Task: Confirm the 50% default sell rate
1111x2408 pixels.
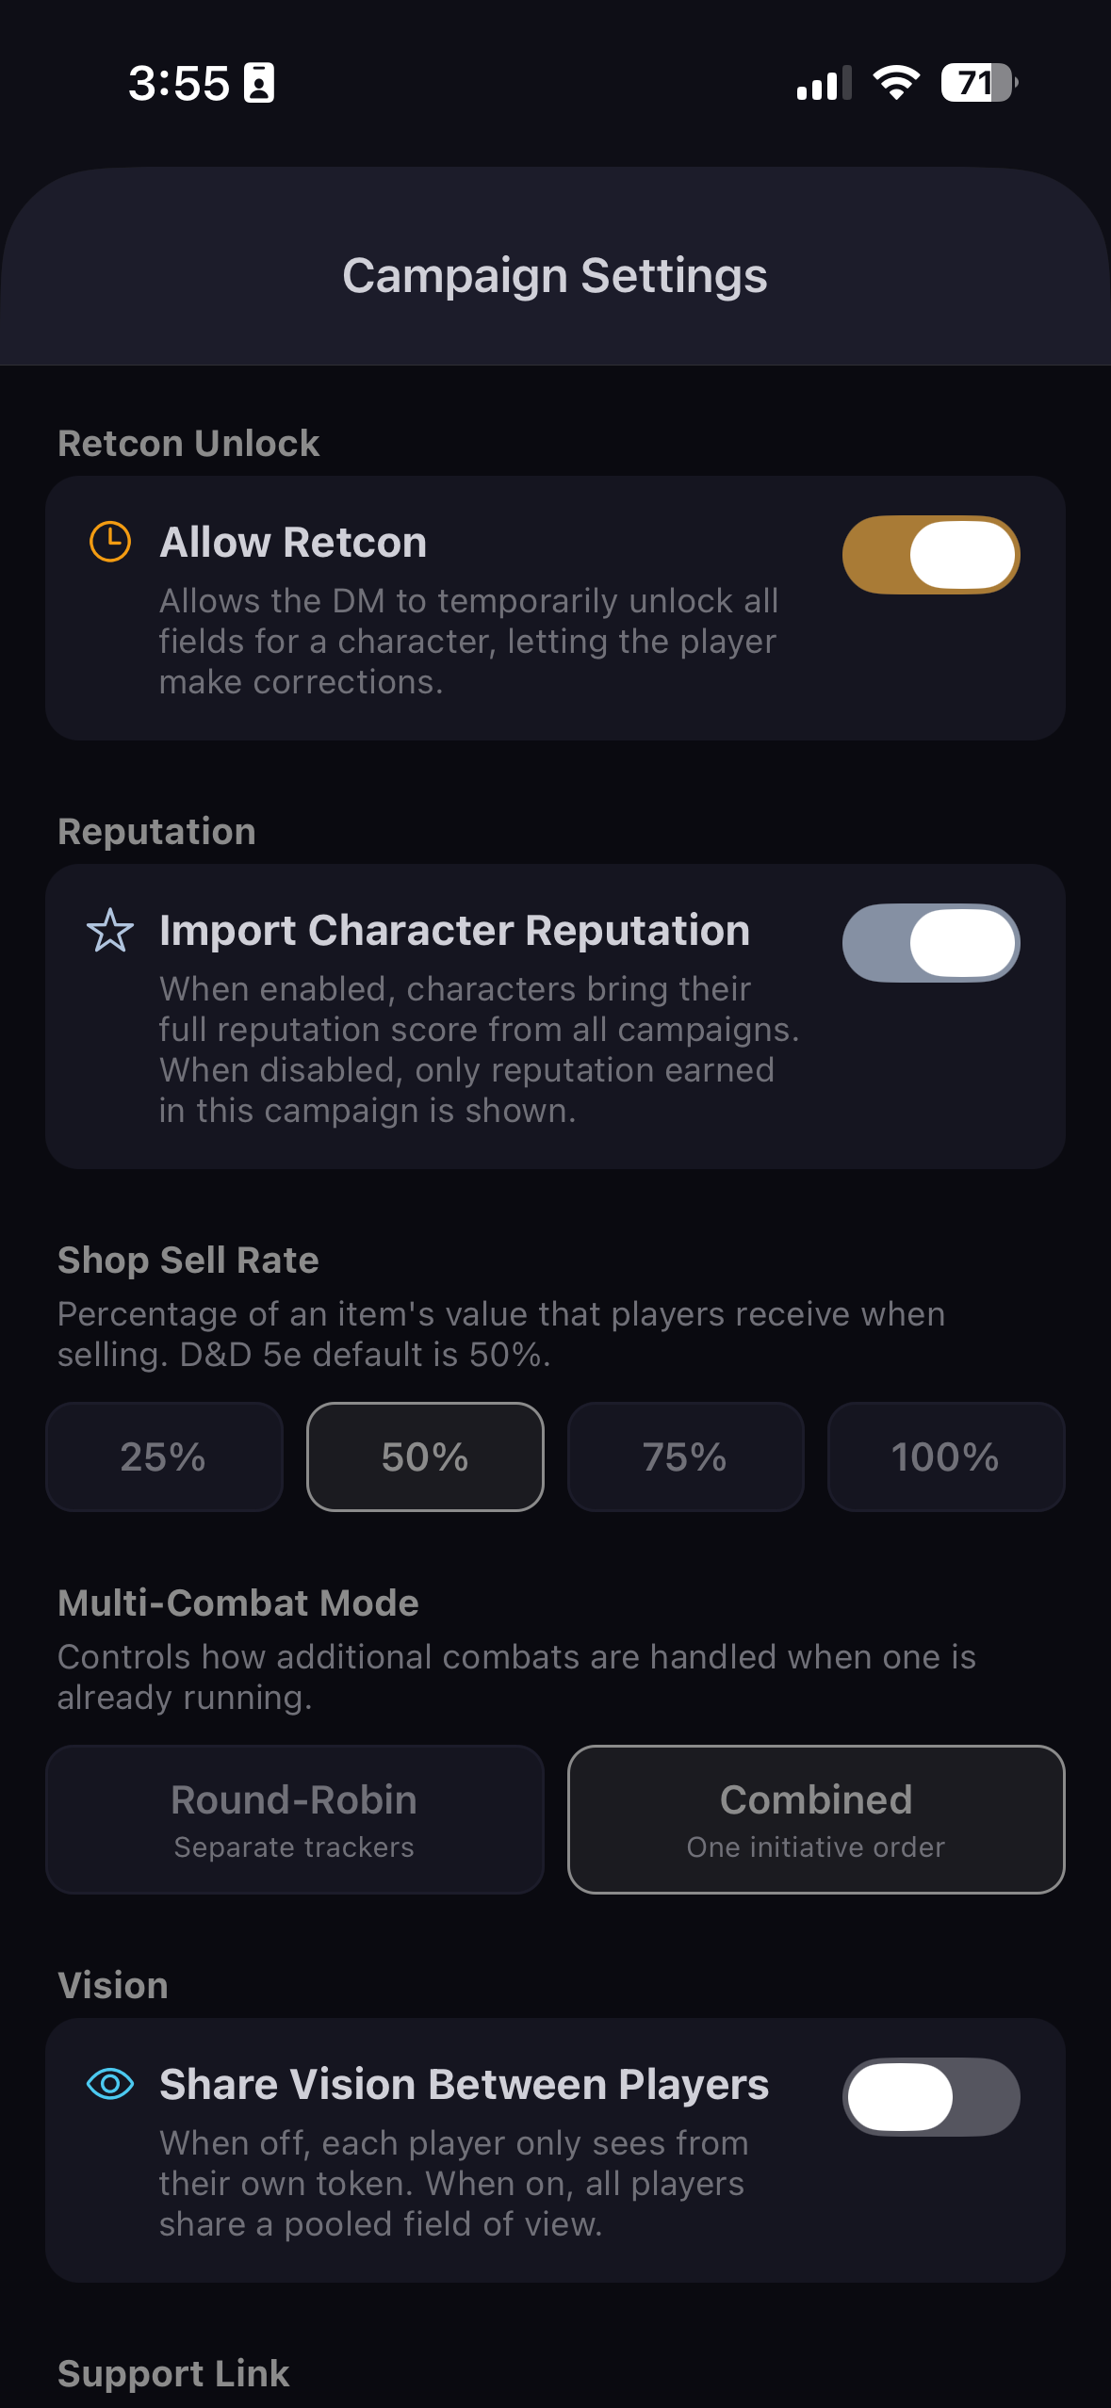Action: pyautogui.click(x=424, y=1456)
